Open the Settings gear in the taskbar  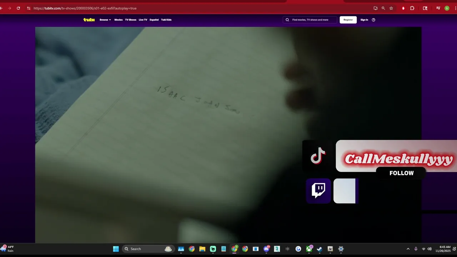pos(341,249)
